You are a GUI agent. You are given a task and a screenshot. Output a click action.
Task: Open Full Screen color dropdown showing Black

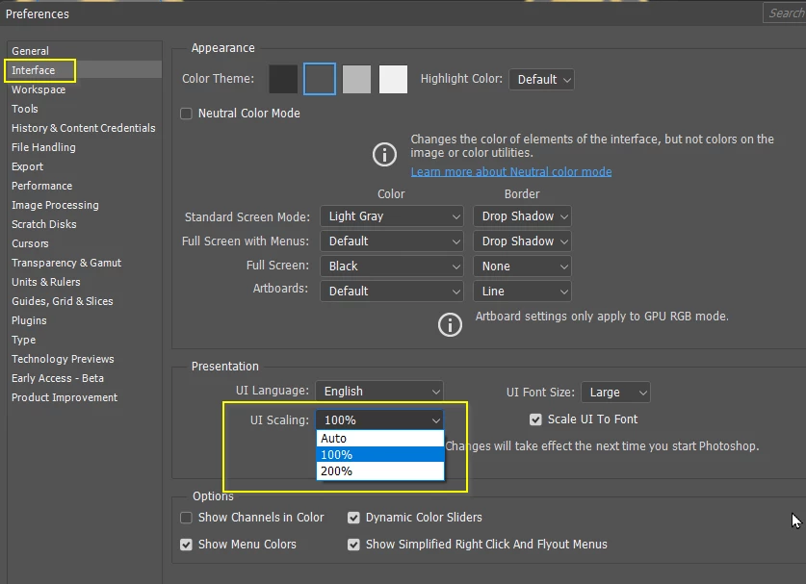pyautogui.click(x=392, y=267)
